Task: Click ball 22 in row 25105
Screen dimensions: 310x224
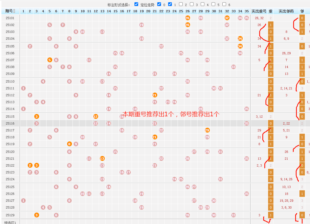Action: coord(161,46)
